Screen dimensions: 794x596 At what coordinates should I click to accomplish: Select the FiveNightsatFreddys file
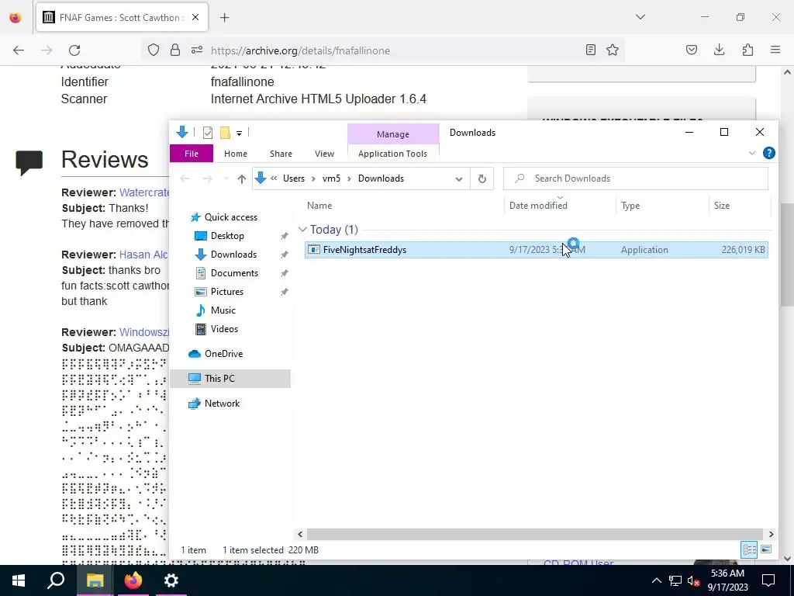click(x=537, y=250)
